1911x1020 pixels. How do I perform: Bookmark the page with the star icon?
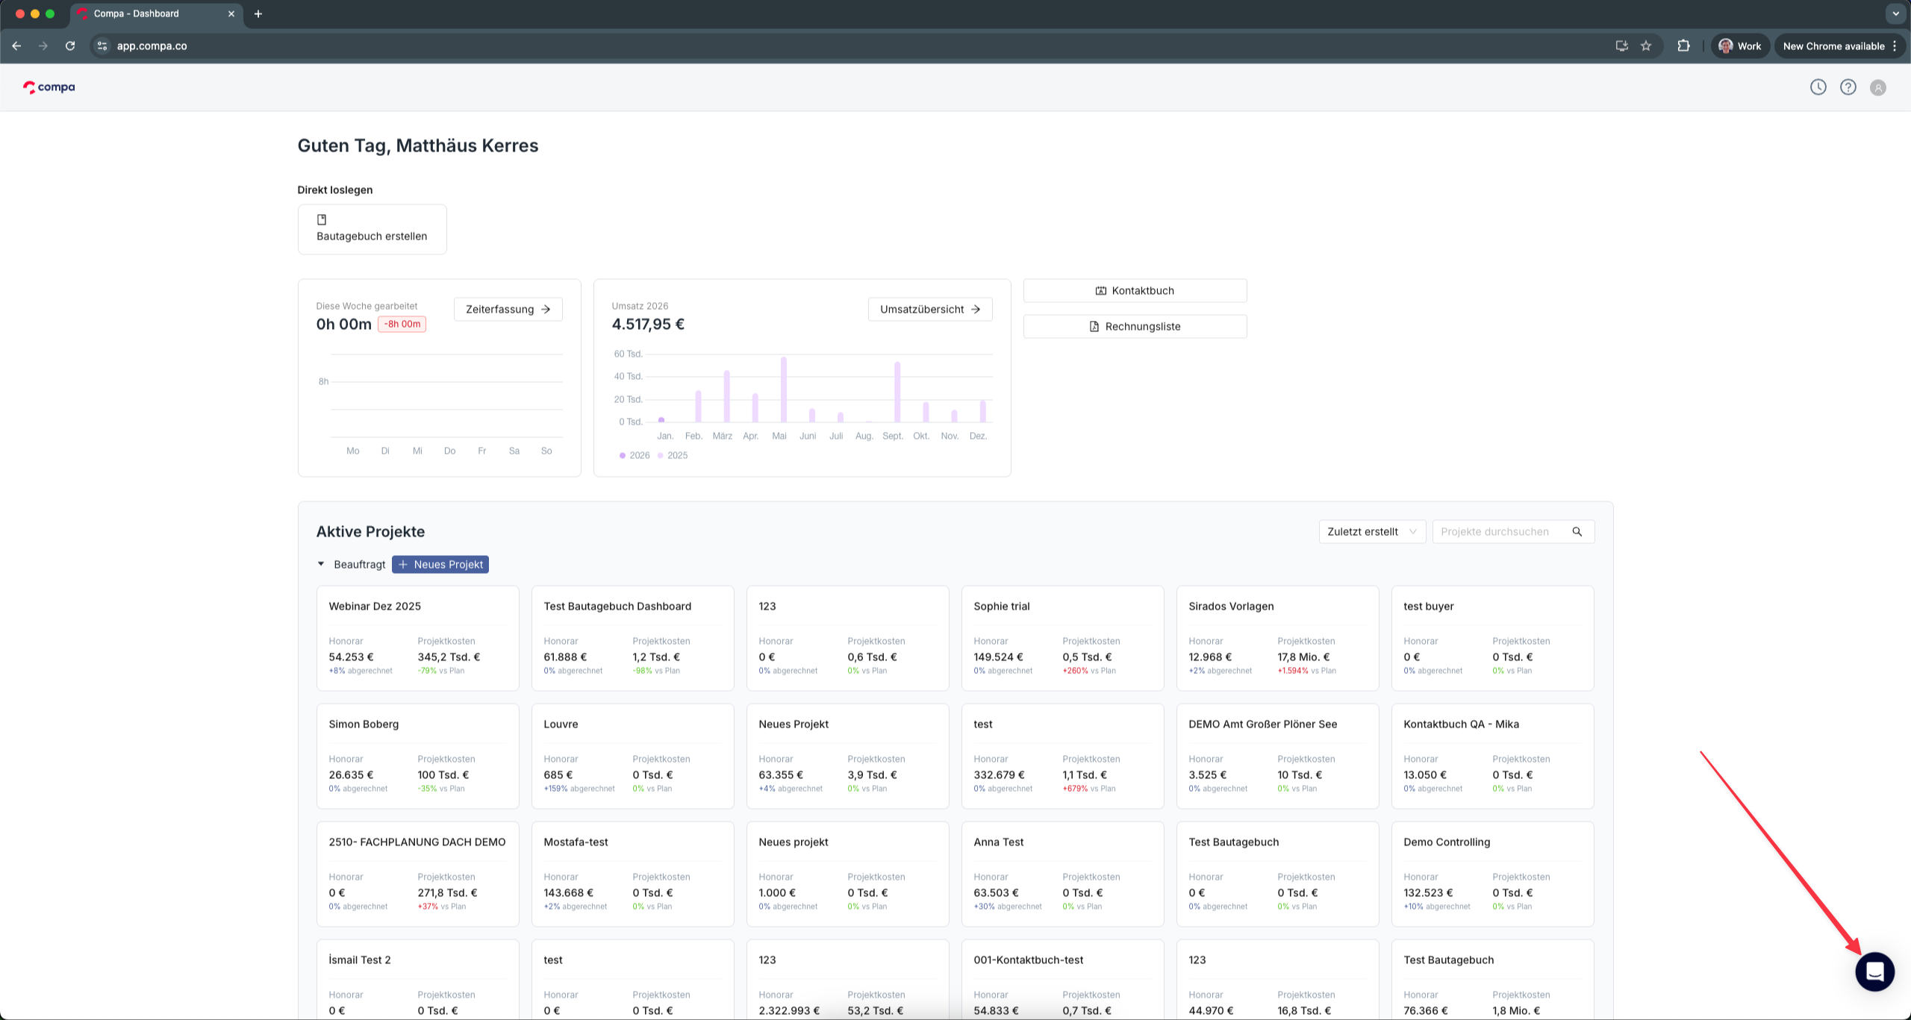pyautogui.click(x=1646, y=46)
